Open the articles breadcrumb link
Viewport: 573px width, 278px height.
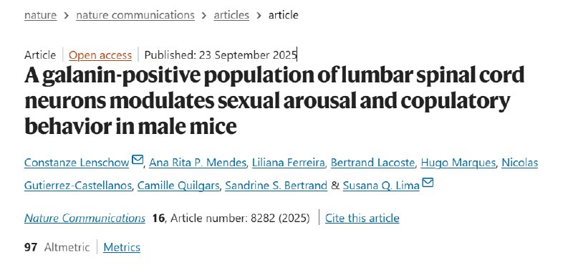pos(231,15)
